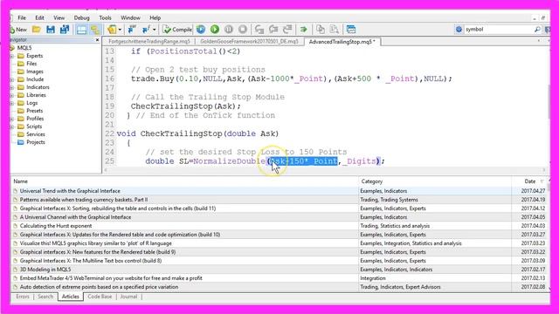The width and height of the screenshot is (559, 314).
Task: Compile the current program
Action: [x=177, y=30]
